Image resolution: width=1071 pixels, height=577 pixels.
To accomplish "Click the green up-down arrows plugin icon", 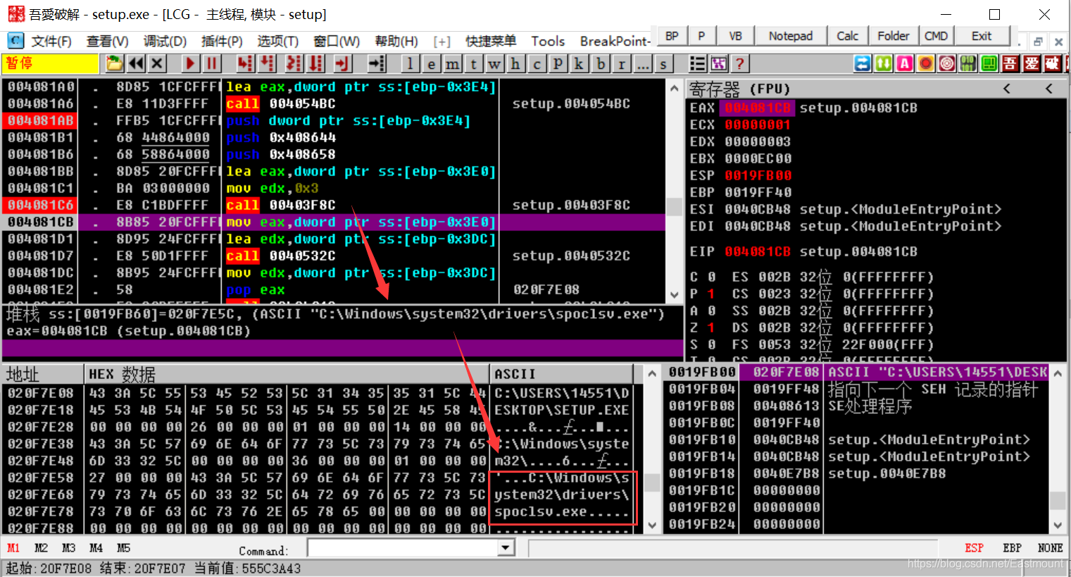I will [884, 63].
